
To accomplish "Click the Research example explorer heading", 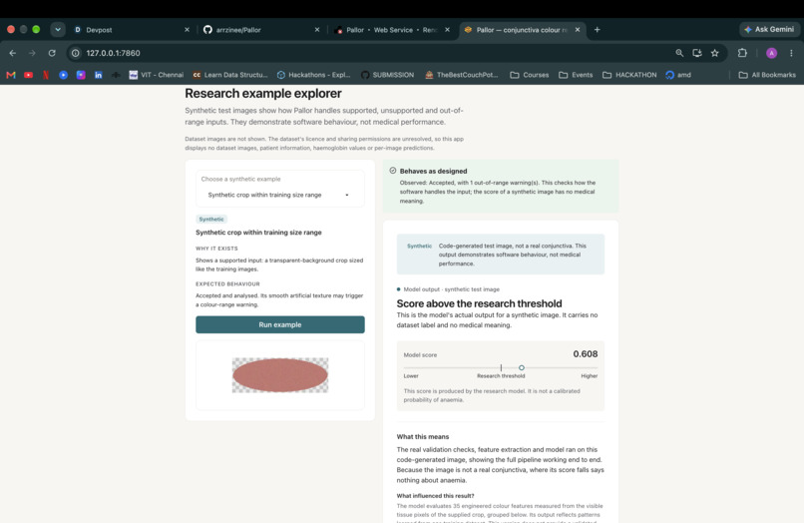I will pyautogui.click(x=263, y=94).
